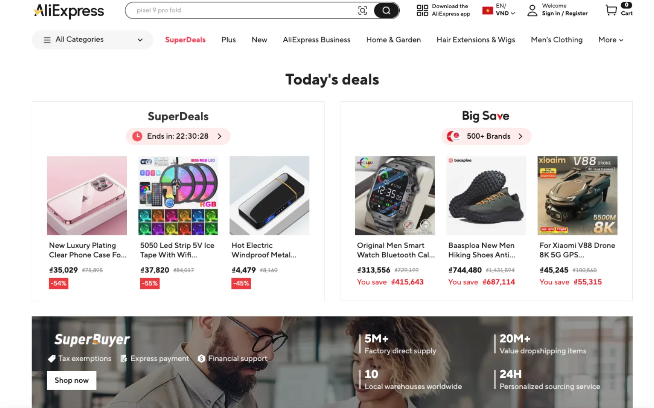Open the shopping cart icon

point(611,10)
